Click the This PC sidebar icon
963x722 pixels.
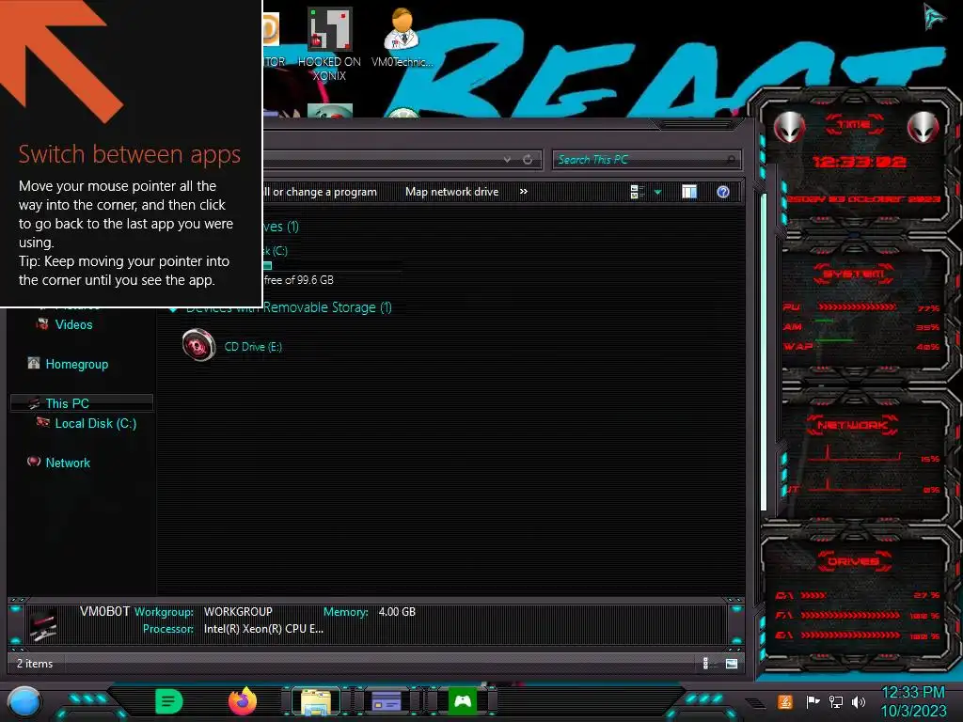(x=34, y=403)
